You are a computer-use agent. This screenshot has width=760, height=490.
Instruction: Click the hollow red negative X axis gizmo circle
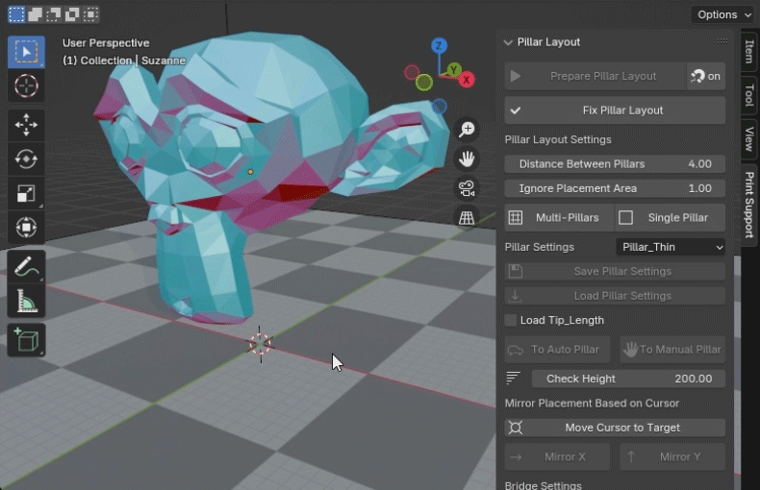(x=412, y=73)
